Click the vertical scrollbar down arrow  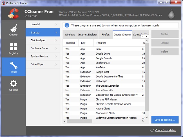tap(147, 117)
